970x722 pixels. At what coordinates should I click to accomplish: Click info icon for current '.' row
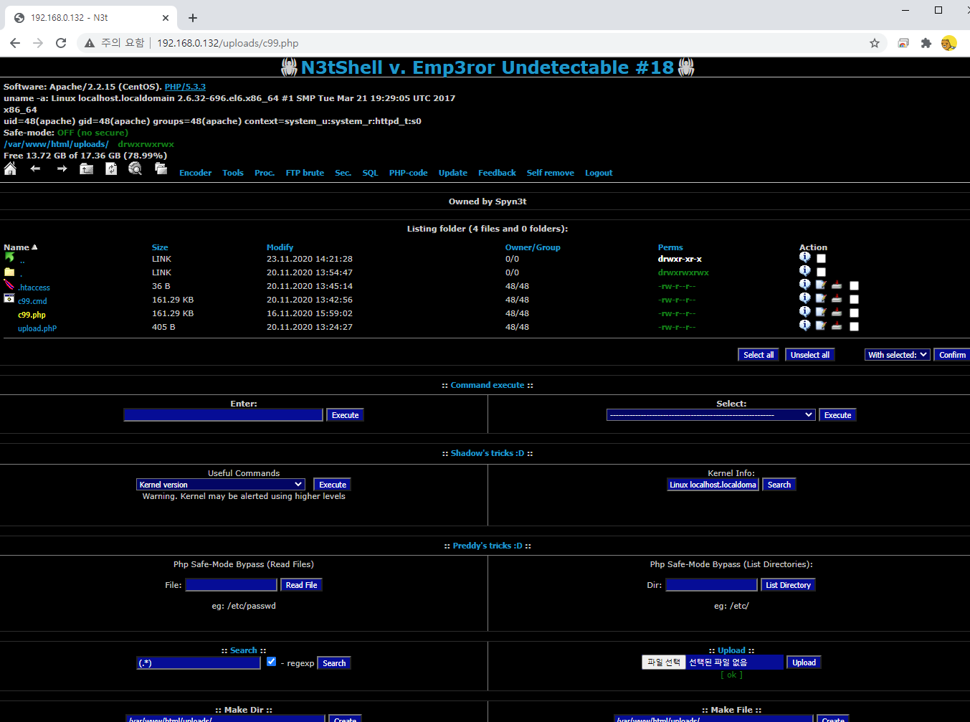click(x=805, y=271)
